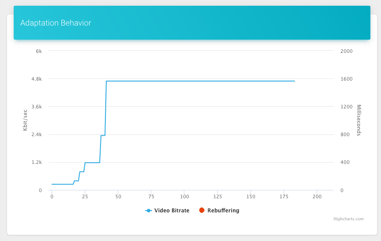
Task: Open the Highcharts.com credits link
Action: point(348,219)
